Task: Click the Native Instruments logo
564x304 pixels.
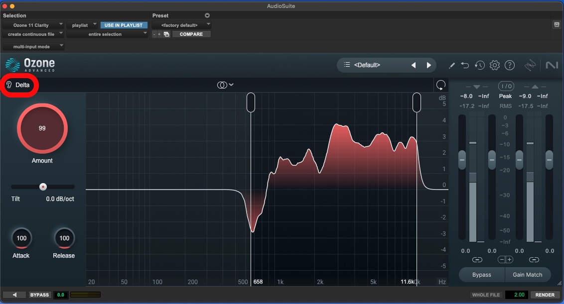Action: pos(552,65)
